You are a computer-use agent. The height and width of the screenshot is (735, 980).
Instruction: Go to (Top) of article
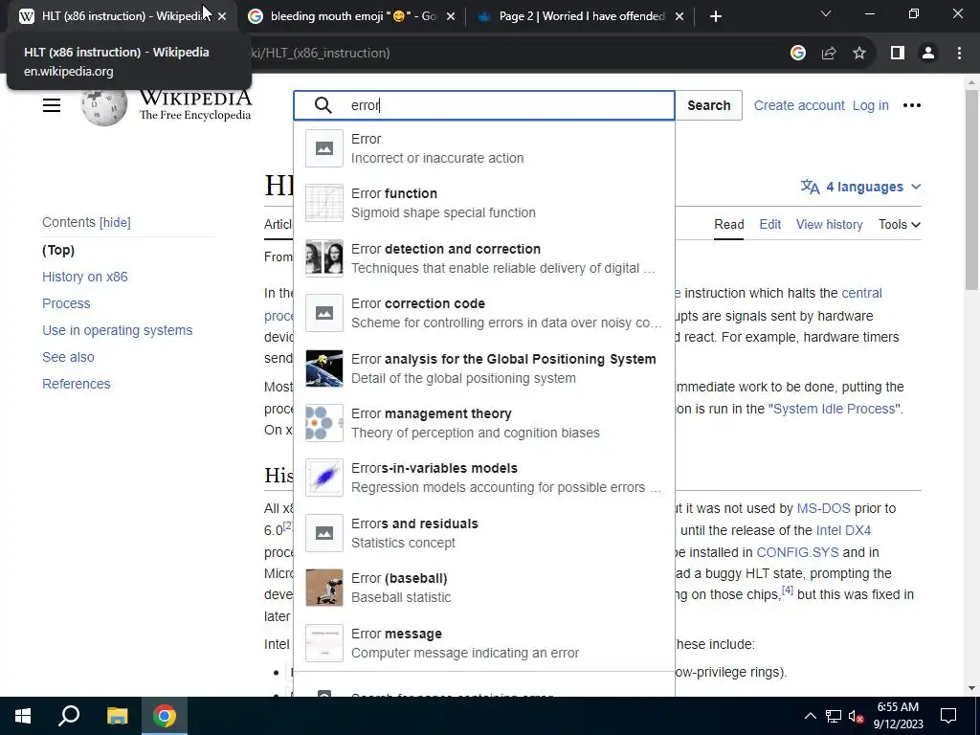pos(58,250)
